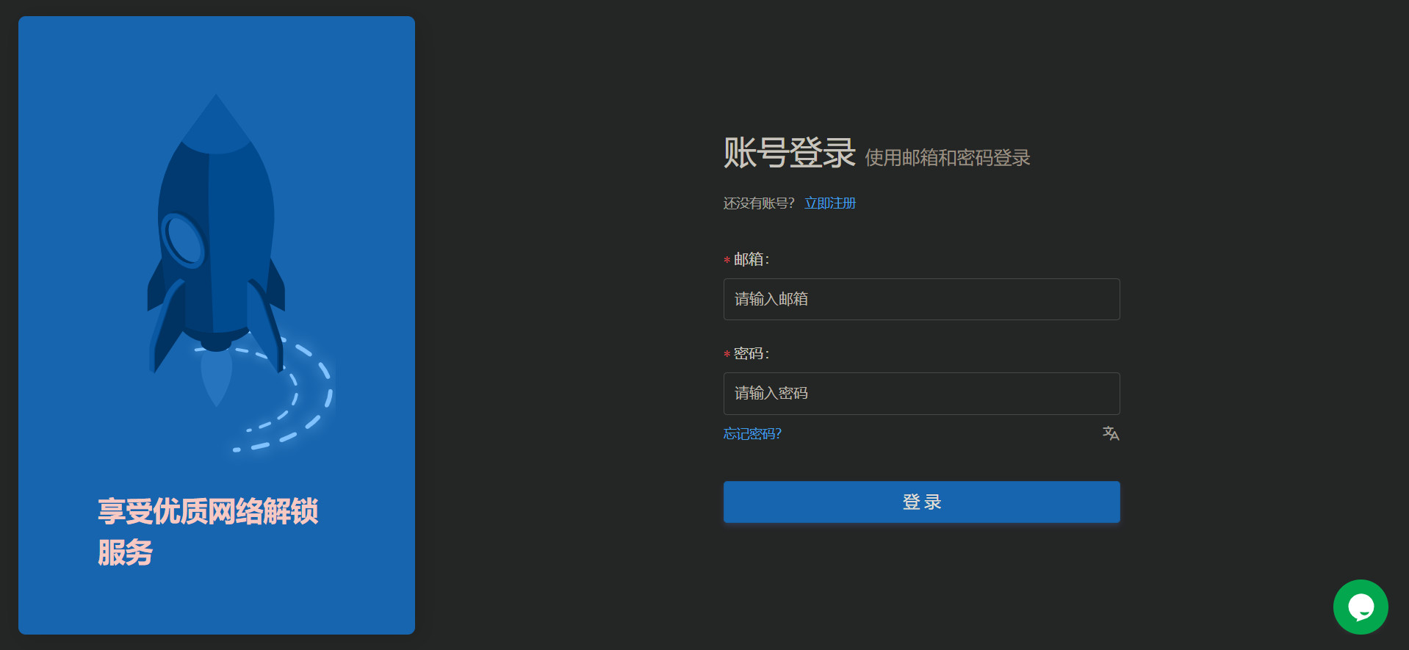1409x650 pixels.
Task: Click the 邮箱 field label
Action: 750,259
